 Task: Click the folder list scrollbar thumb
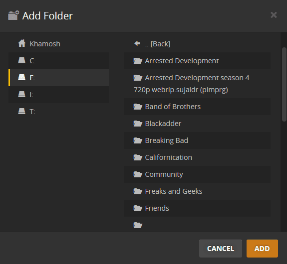coord(284,84)
